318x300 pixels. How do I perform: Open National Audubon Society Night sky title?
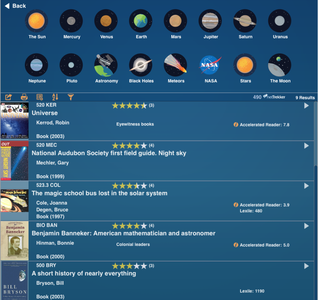click(x=109, y=153)
